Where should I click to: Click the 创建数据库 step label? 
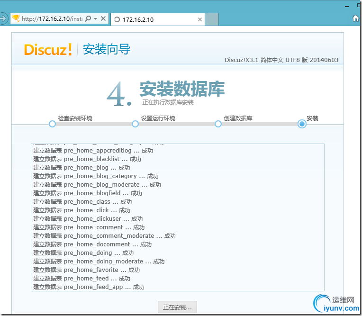(238, 118)
